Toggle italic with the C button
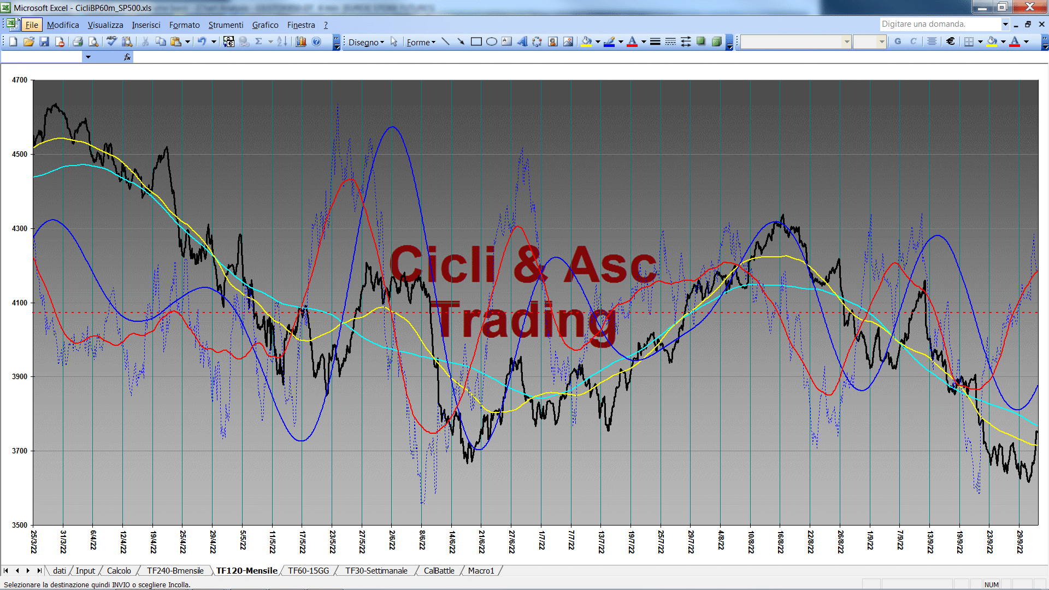The width and height of the screenshot is (1049, 590). pyautogui.click(x=913, y=42)
